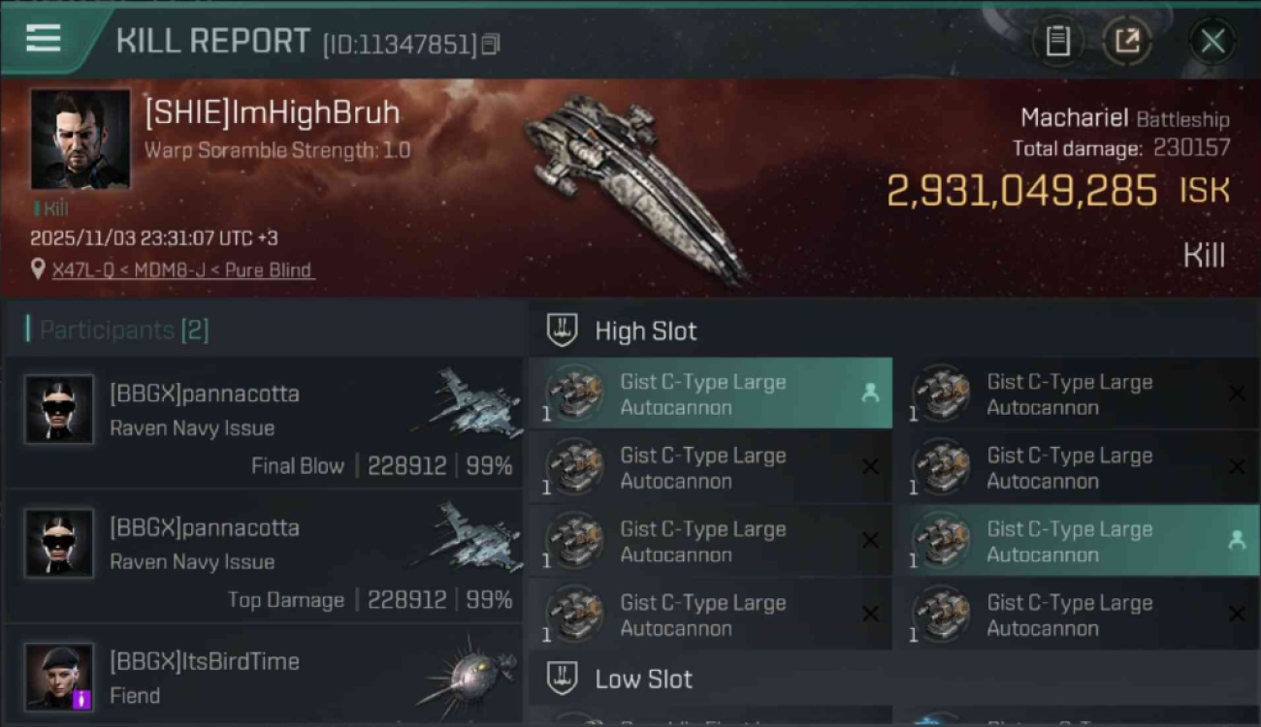Select the Participants tab header
Viewport: 1261px width, 727px height.
117,330
